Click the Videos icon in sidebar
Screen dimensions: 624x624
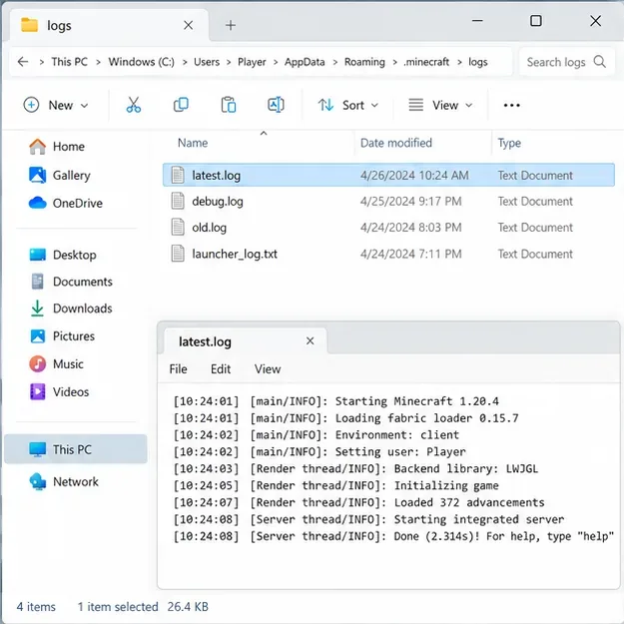tap(38, 391)
